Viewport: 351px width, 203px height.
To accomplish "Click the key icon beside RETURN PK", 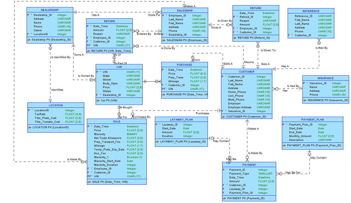I will pyautogui.click(x=89, y=51).
